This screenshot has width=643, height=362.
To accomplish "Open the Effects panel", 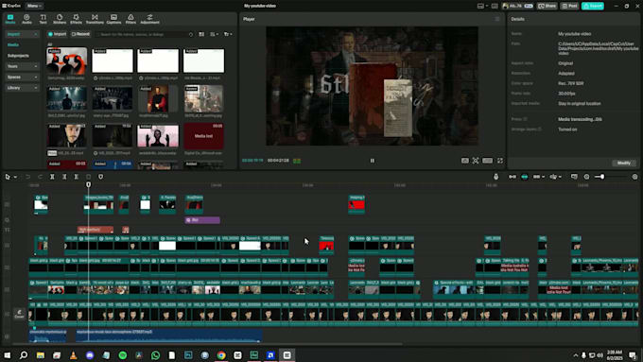I will coord(76,19).
